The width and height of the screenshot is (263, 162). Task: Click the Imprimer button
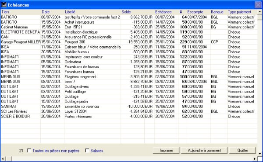tap(166, 151)
